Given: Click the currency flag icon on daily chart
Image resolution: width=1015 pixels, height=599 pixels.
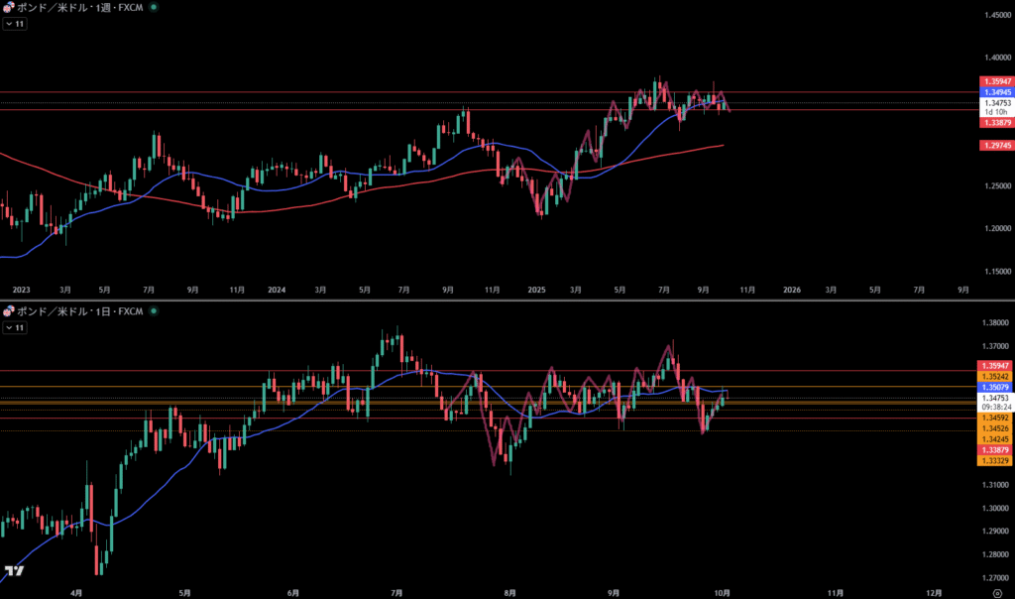Looking at the screenshot, I should 9,311.
